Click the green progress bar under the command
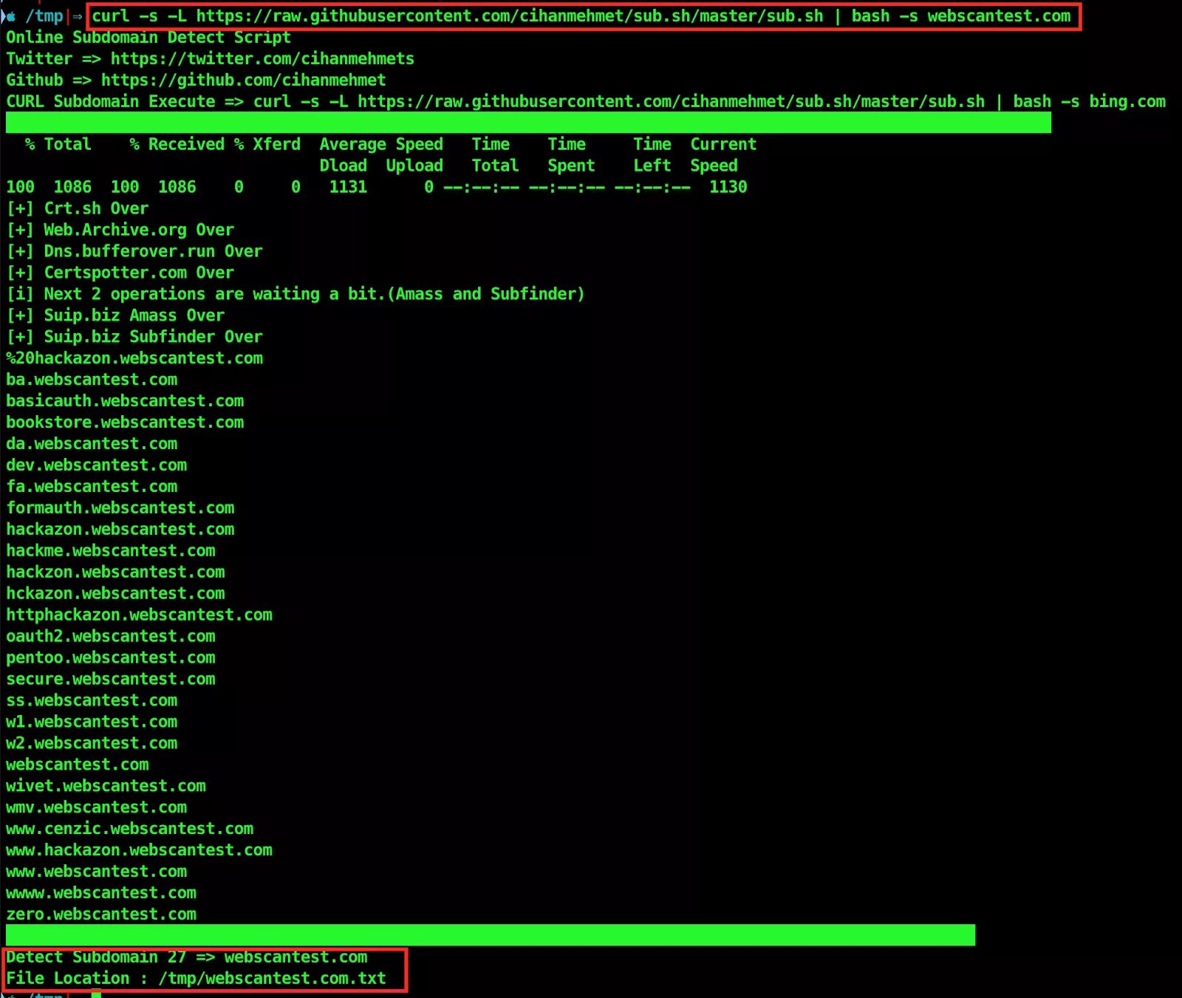Screen dimensions: 1182x998 pos(527,122)
